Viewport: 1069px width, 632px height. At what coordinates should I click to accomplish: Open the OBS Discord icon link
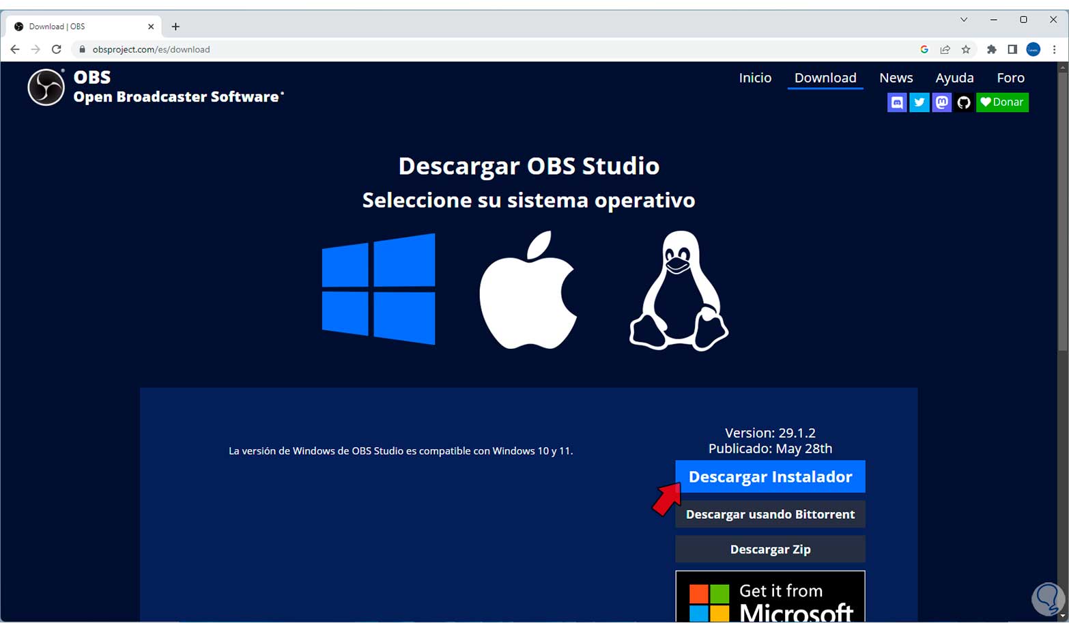pyautogui.click(x=897, y=102)
